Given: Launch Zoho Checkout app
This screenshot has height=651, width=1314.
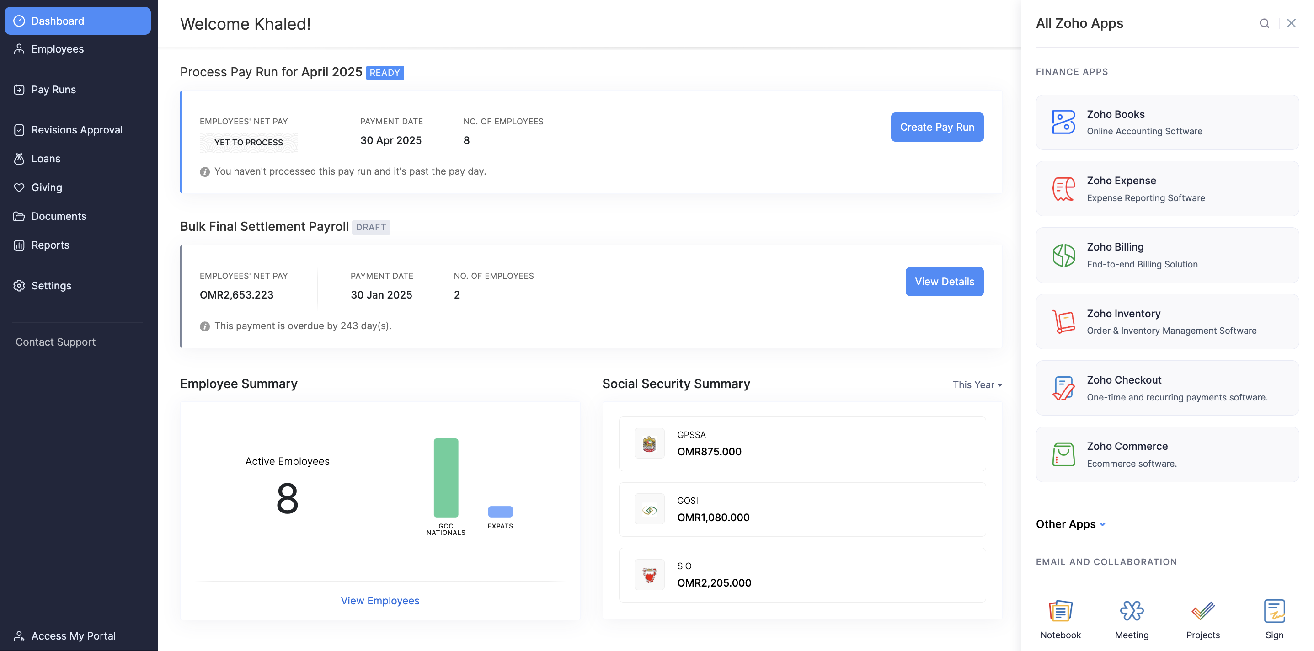Looking at the screenshot, I should click(x=1063, y=388).
